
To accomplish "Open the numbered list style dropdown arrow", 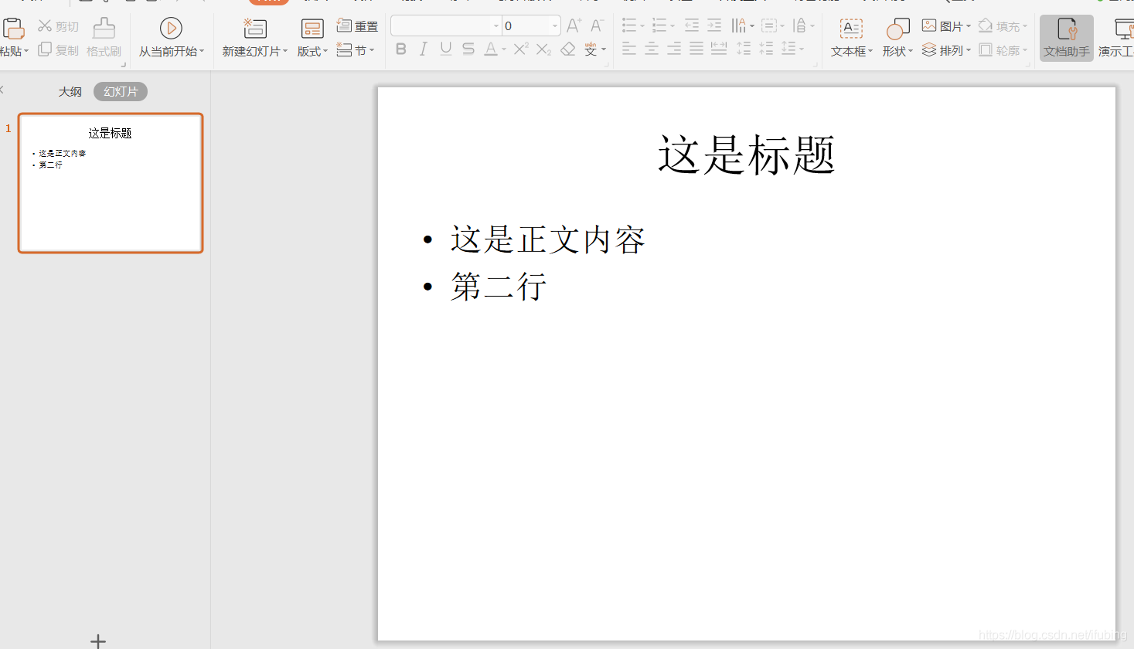I will pos(673,26).
